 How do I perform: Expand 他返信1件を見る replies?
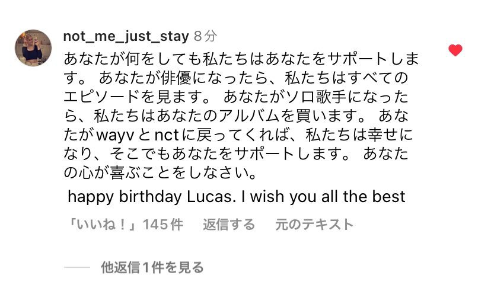pyautogui.click(x=152, y=268)
